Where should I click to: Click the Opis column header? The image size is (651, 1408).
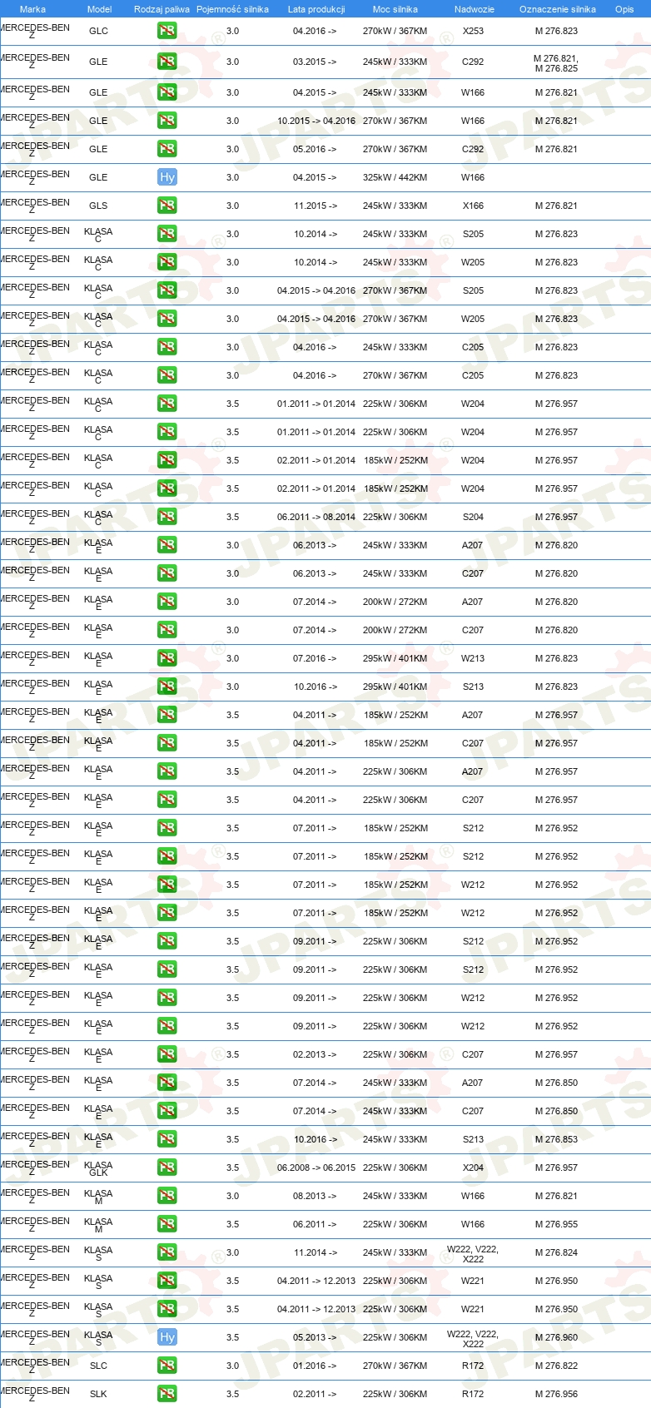click(624, 9)
